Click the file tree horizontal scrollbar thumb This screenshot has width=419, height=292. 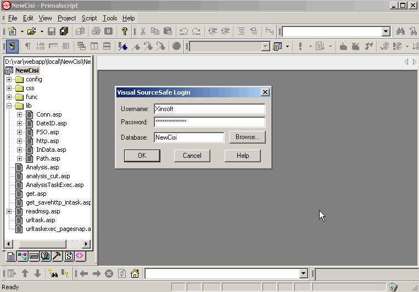pyautogui.click(x=43, y=244)
